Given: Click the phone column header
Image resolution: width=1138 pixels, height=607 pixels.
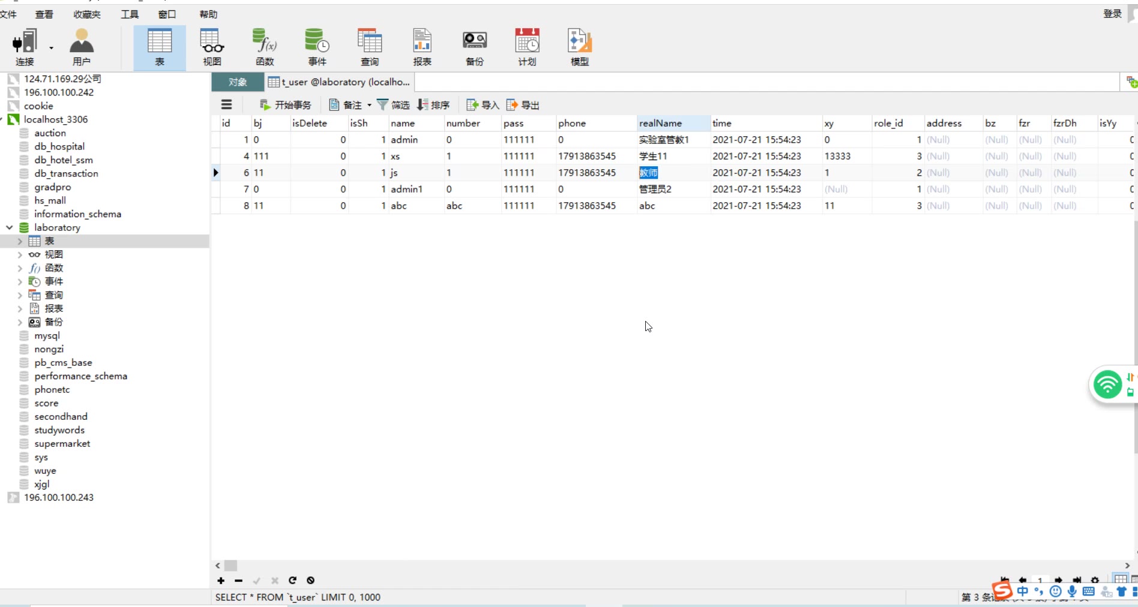Looking at the screenshot, I should click(597, 123).
